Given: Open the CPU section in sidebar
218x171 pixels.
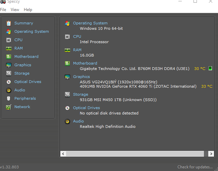Looking at the screenshot, I should (x=18, y=40).
